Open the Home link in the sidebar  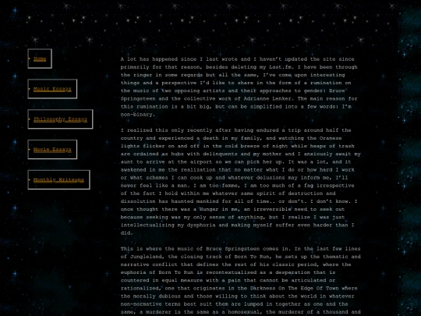(40, 59)
